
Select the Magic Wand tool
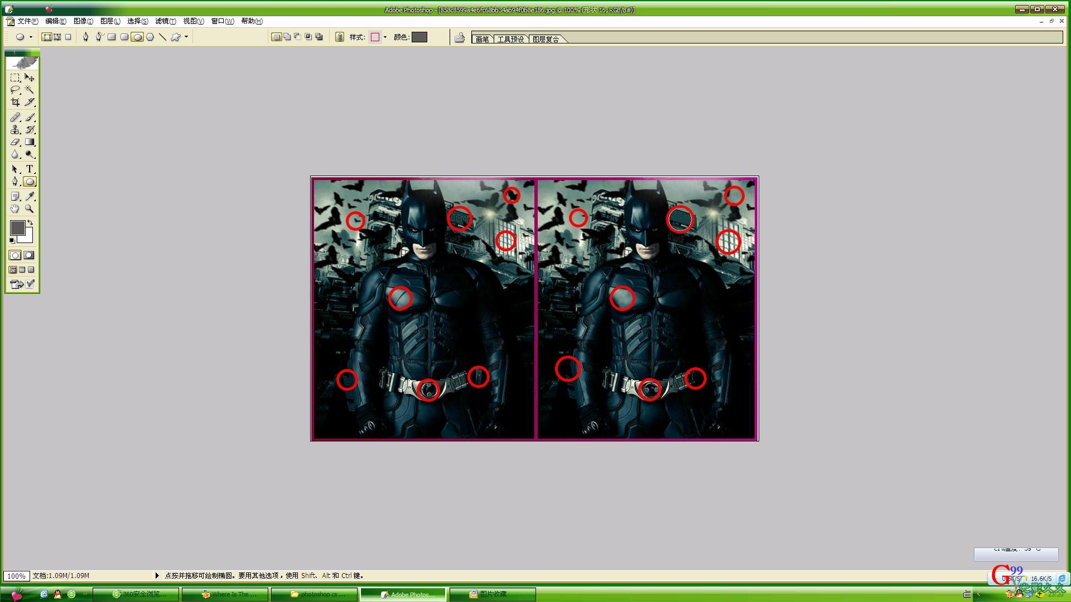coord(30,90)
